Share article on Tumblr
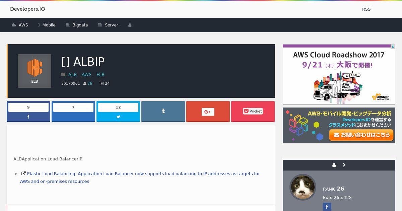Image resolution: width=402 pixels, height=211 pixels. point(163,111)
